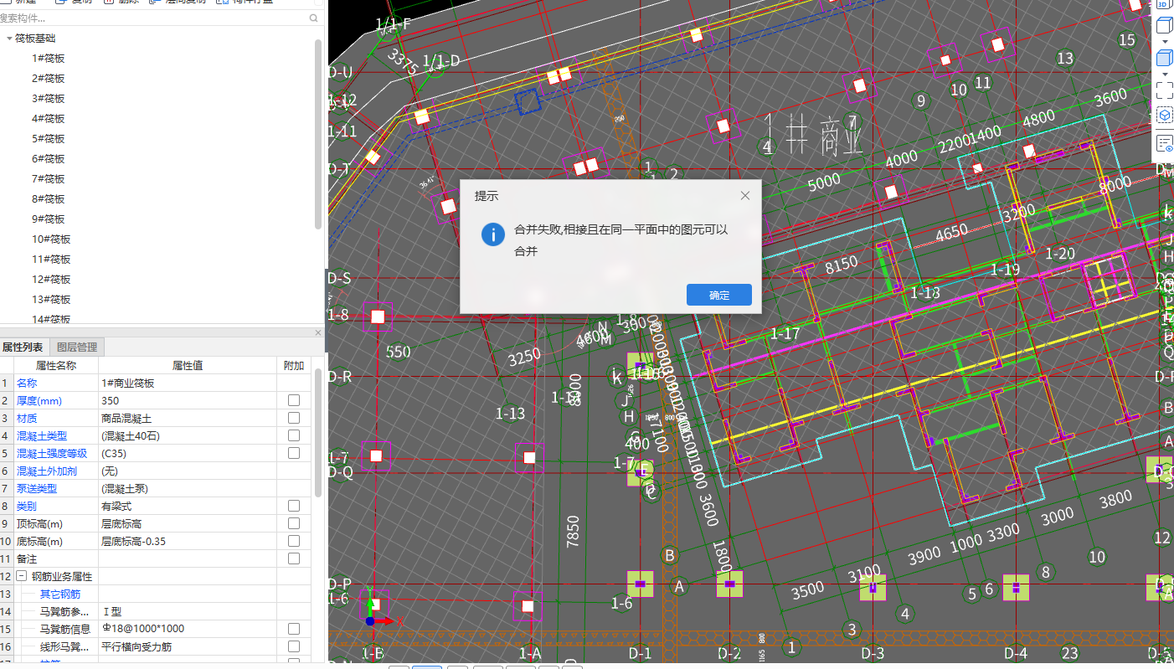The image size is (1174, 669).
Task: Click the blue info icon in dialog
Action: pos(493,234)
